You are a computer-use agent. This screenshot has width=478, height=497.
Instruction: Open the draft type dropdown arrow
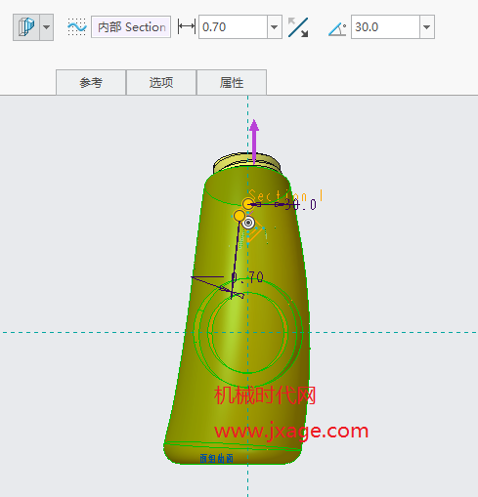pyautogui.click(x=47, y=27)
